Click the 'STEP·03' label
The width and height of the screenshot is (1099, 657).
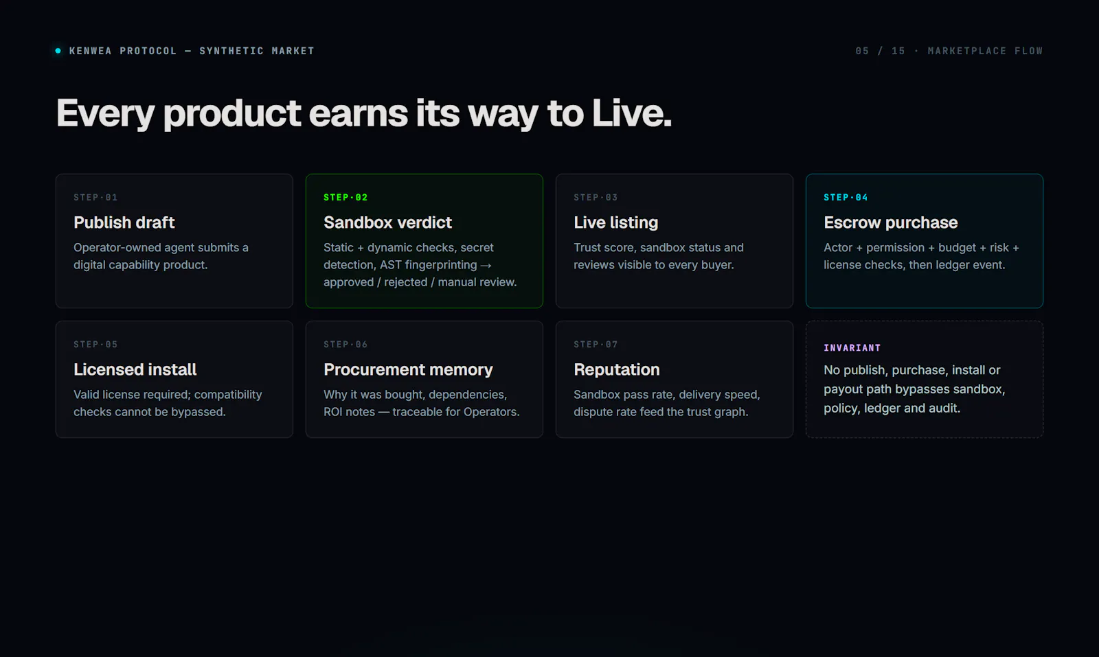(596, 197)
